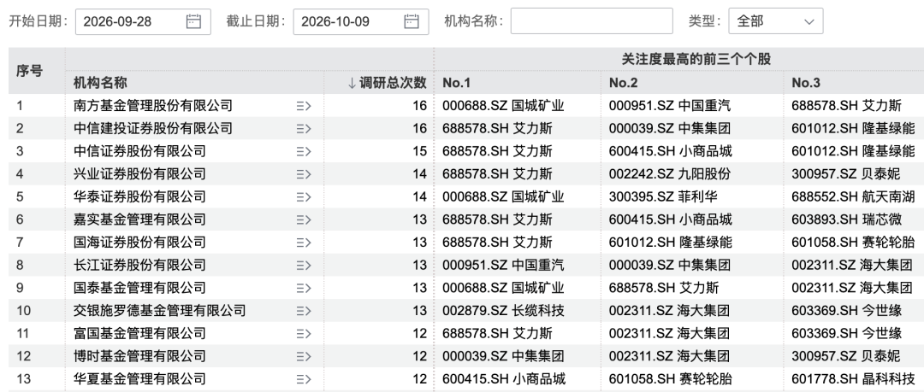Click 000951.SZ 中国重汽 in 长江证券 row
Screen dimensions: 924x392
coord(503,265)
